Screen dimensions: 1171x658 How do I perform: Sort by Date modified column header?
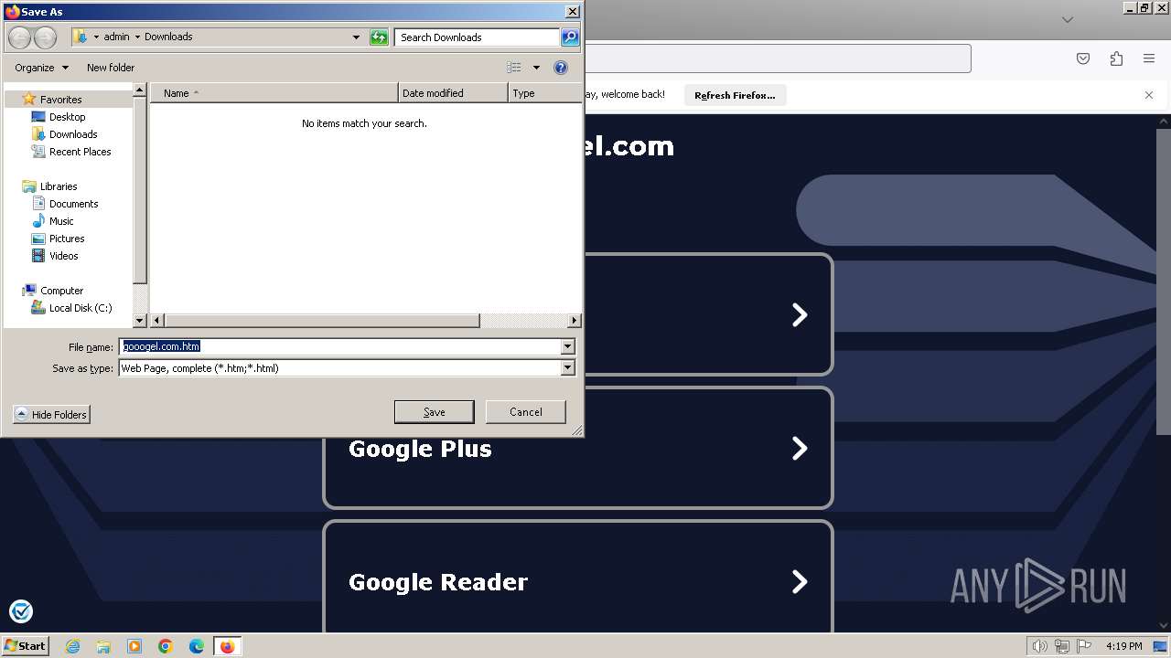point(453,93)
